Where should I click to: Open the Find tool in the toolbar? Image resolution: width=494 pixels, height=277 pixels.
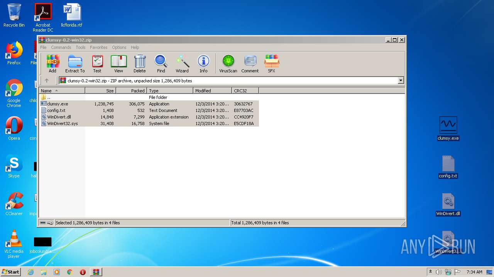161,63
